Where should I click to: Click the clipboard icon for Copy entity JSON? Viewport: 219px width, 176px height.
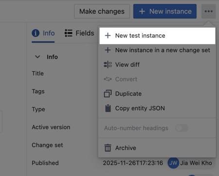tap(108, 108)
